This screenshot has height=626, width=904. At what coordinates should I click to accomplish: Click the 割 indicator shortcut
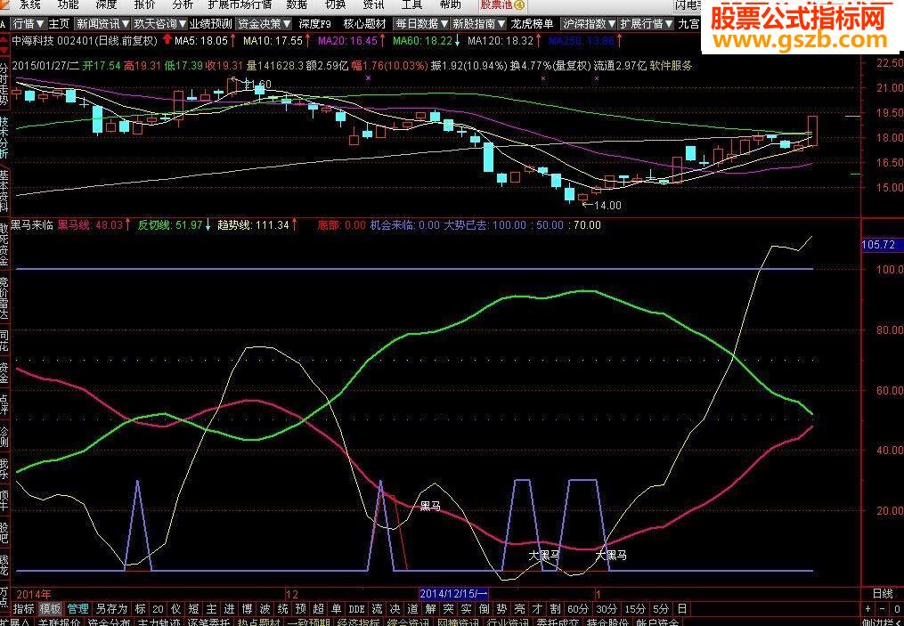tap(555, 609)
